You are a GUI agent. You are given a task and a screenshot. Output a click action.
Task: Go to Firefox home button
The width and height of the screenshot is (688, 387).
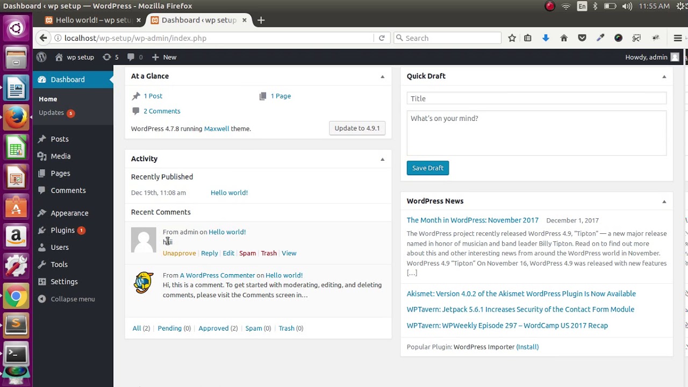[x=564, y=38]
